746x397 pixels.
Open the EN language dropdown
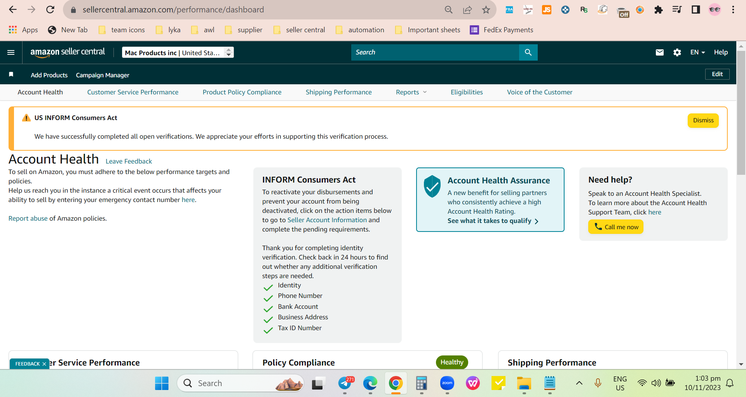[697, 52]
